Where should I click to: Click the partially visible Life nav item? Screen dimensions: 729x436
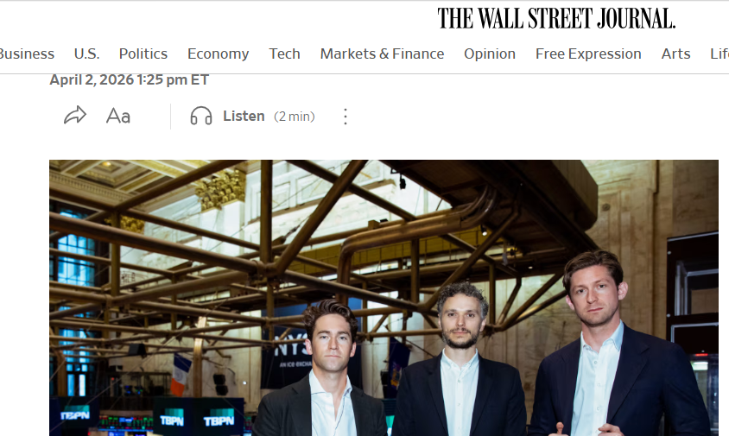(x=719, y=54)
